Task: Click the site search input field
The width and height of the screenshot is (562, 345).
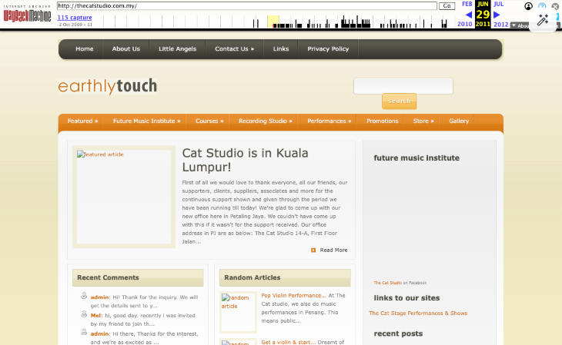Action: [x=403, y=86]
